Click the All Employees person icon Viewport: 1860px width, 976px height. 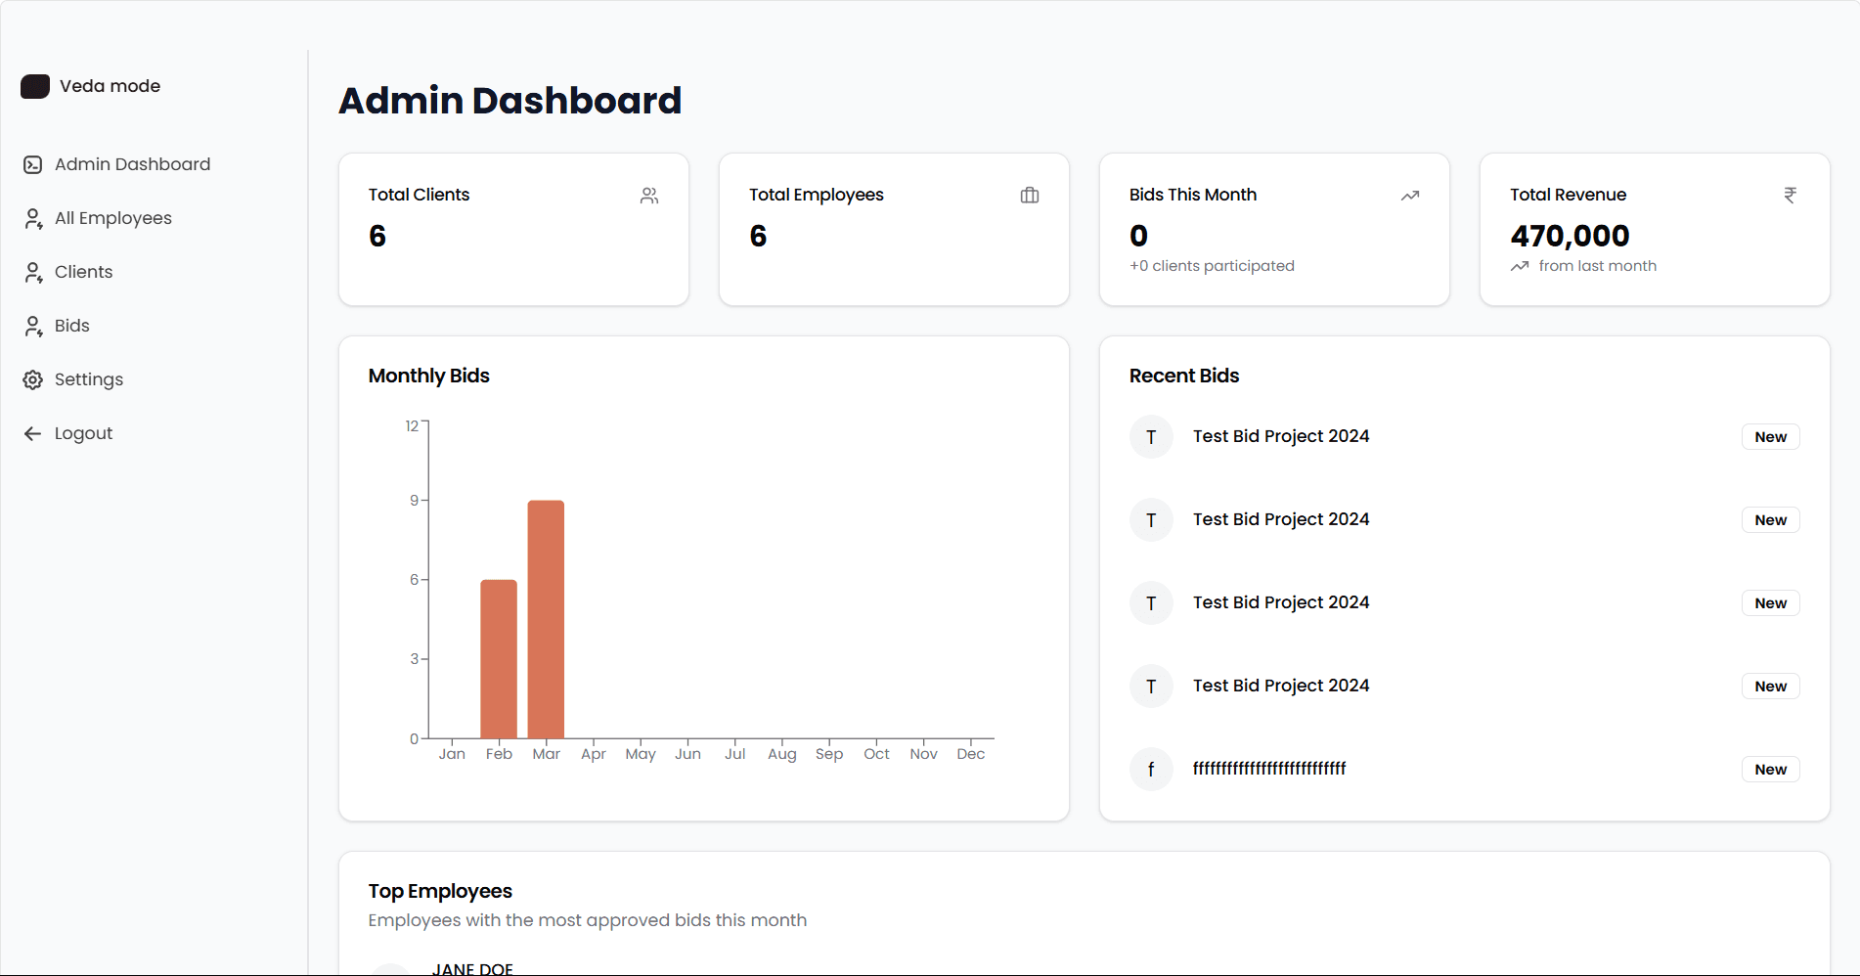tap(33, 218)
